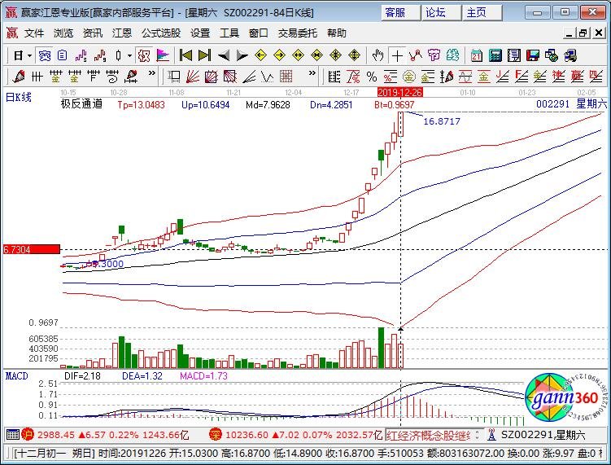Click the status bar table grid icon
Viewport: 611px width, 465px height.
[x=12, y=434]
